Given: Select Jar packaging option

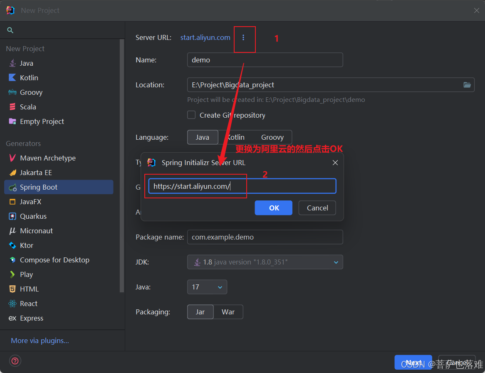Looking at the screenshot, I should click(x=200, y=312).
